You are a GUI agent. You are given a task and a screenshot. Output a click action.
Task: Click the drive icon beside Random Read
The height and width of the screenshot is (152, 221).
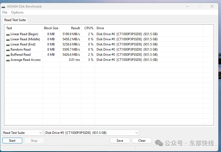point(8,50)
